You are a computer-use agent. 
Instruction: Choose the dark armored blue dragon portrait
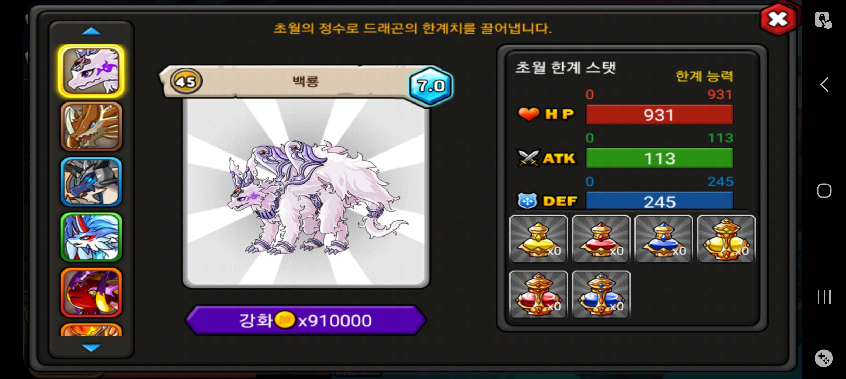[91, 182]
